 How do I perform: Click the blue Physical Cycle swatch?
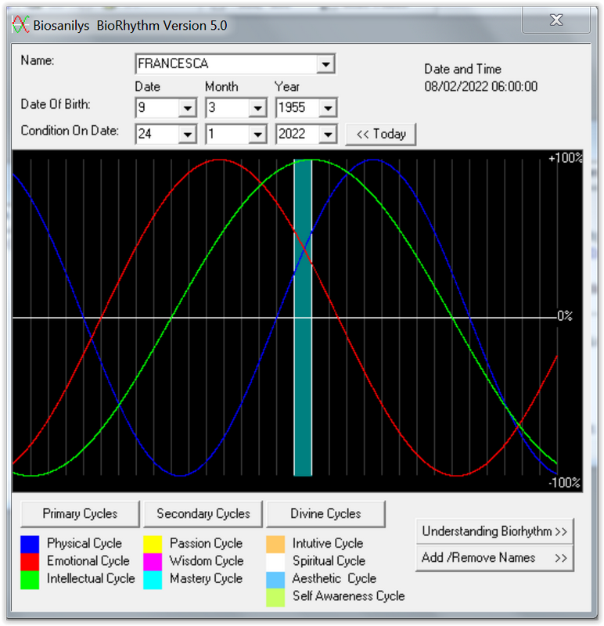coord(30,544)
